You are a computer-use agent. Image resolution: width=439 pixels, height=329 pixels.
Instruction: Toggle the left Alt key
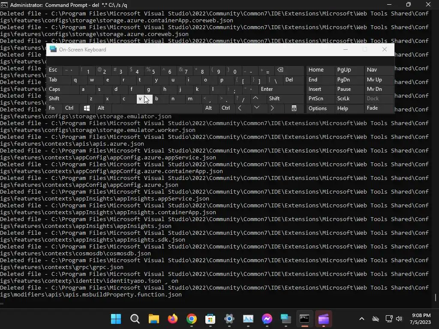(x=103, y=108)
